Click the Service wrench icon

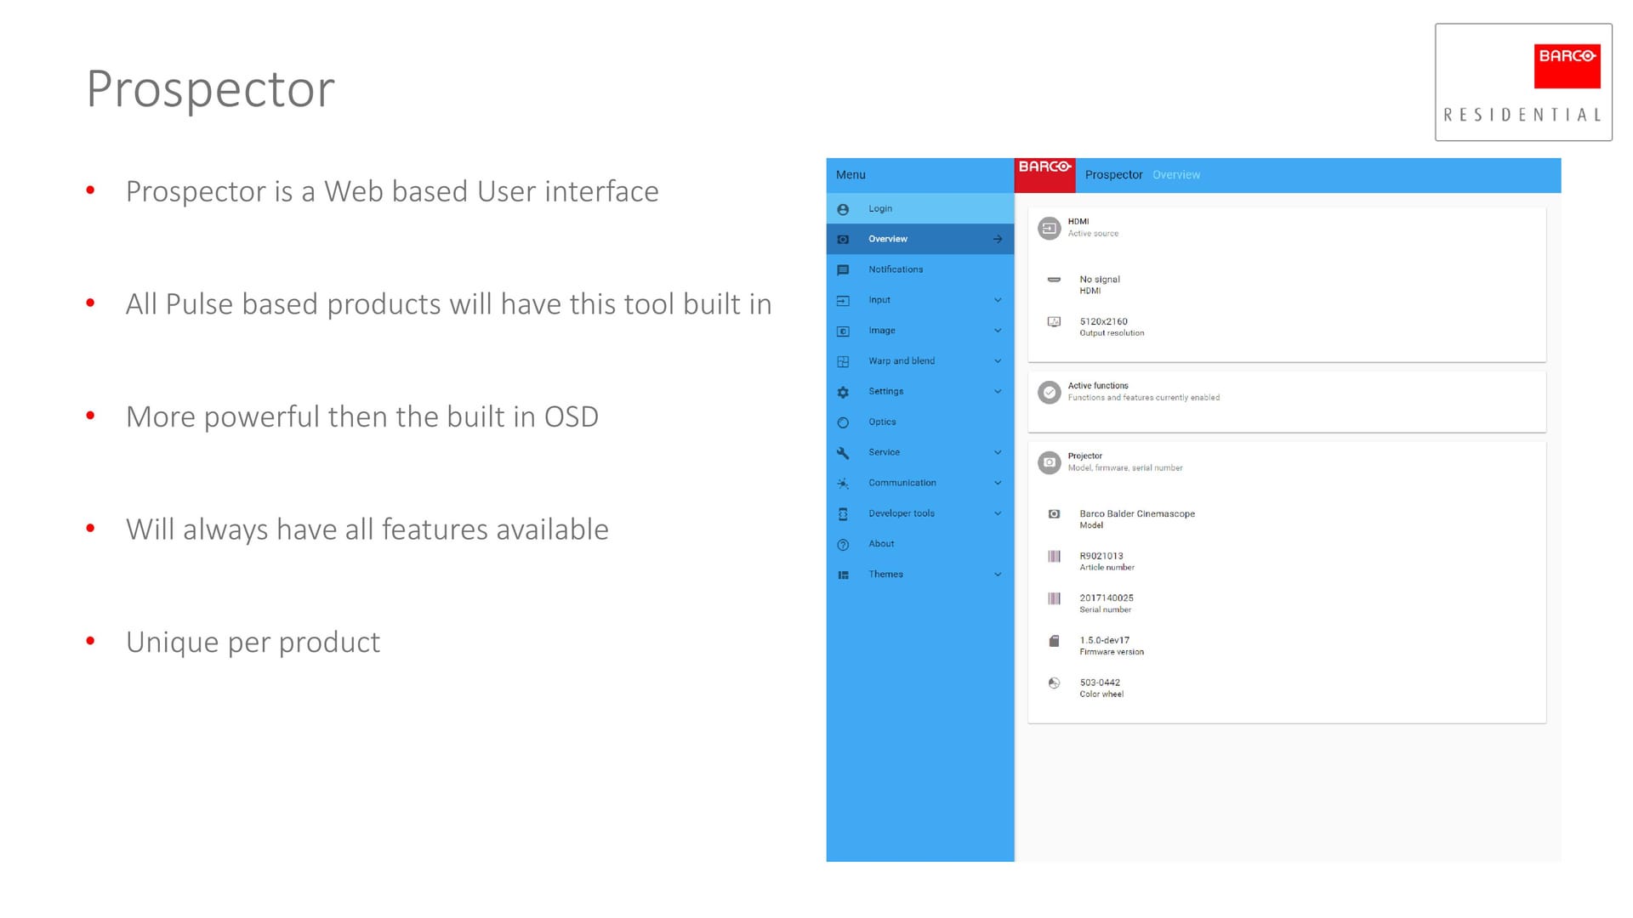pyautogui.click(x=843, y=453)
